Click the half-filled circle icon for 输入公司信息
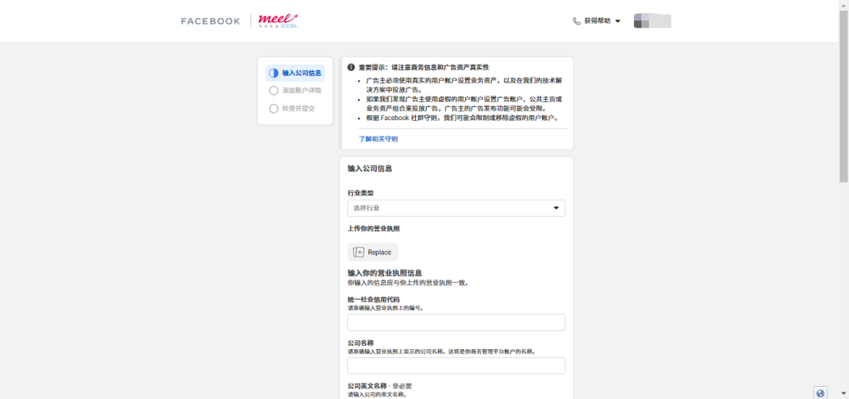Image resolution: width=849 pixels, height=399 pixels. coord(274,73)
